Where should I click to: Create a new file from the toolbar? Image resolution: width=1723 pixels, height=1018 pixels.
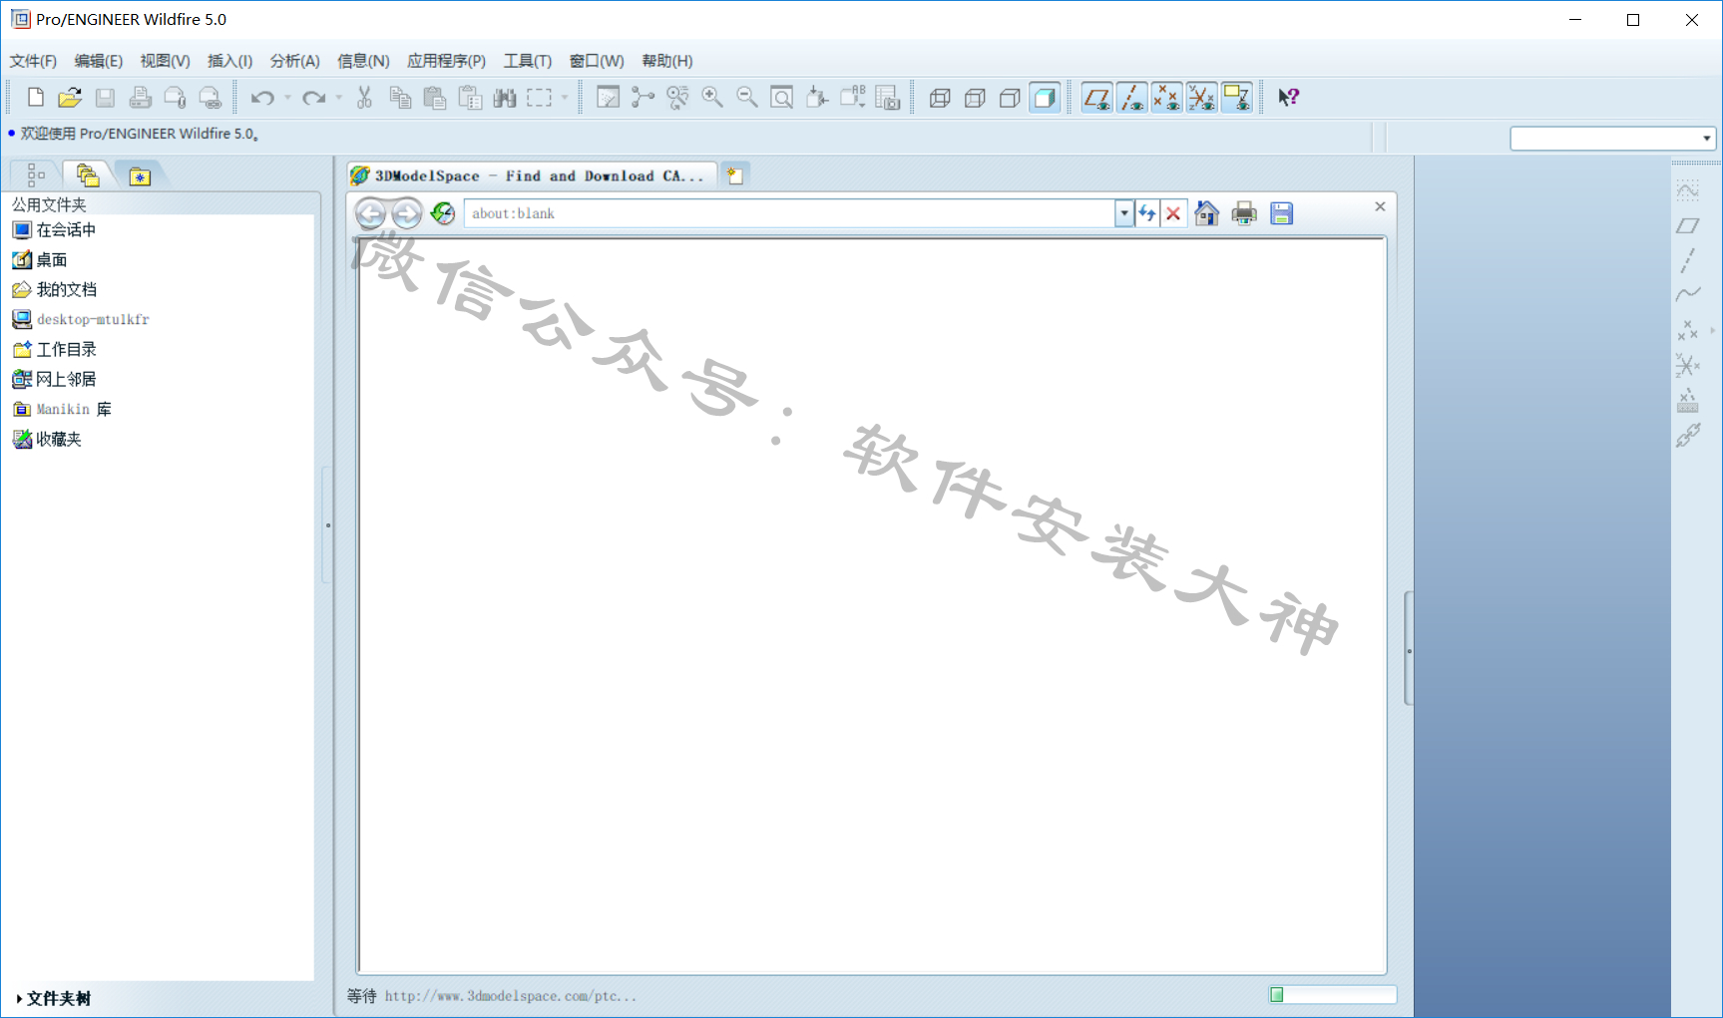point(36,97)
